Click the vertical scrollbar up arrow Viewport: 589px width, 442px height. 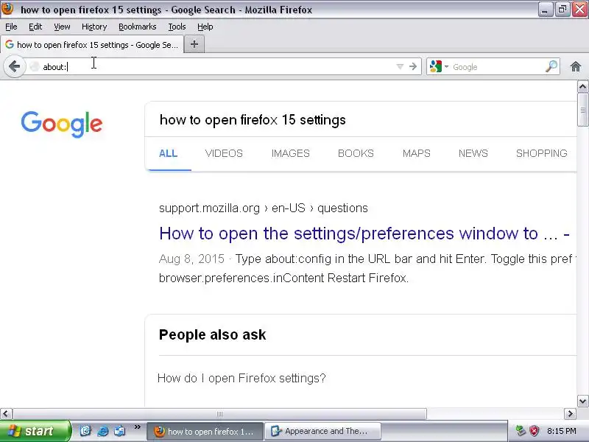(x=582, y=87)
